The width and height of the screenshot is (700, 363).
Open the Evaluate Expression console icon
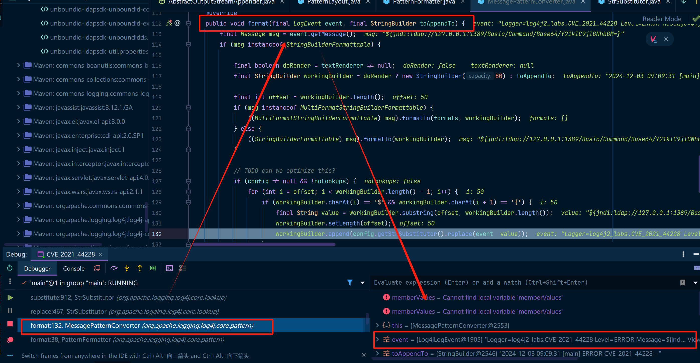tap(169, 268)
